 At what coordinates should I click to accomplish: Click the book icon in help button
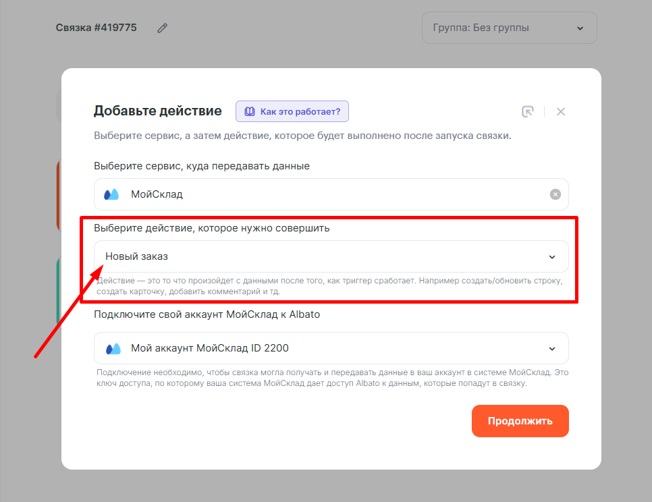tap(249, 111)
